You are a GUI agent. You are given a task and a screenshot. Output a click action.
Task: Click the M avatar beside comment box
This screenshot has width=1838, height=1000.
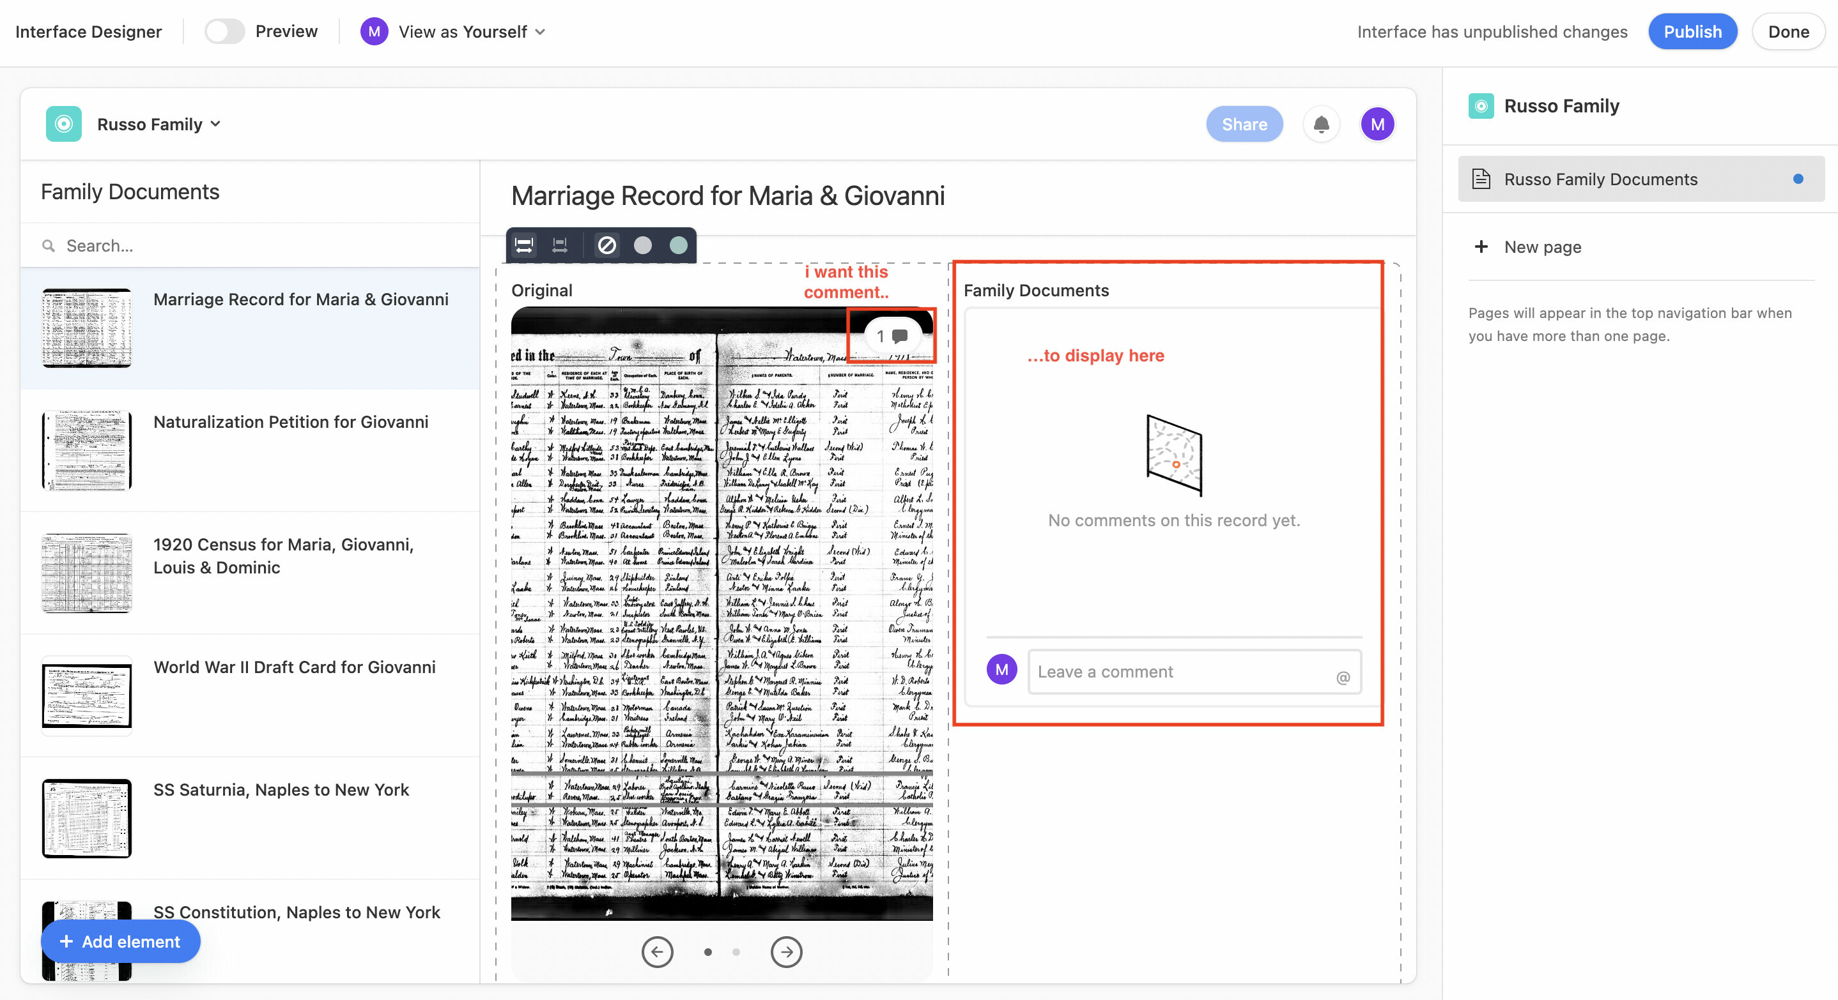(1002, 669)
